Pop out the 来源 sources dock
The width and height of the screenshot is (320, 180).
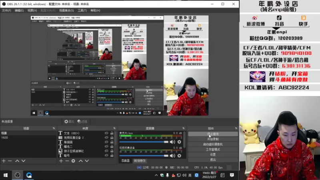pyautogui.click(x=114, y=128)
